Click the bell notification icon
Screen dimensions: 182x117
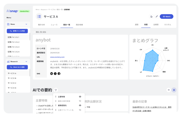click(x=151, y=17)
